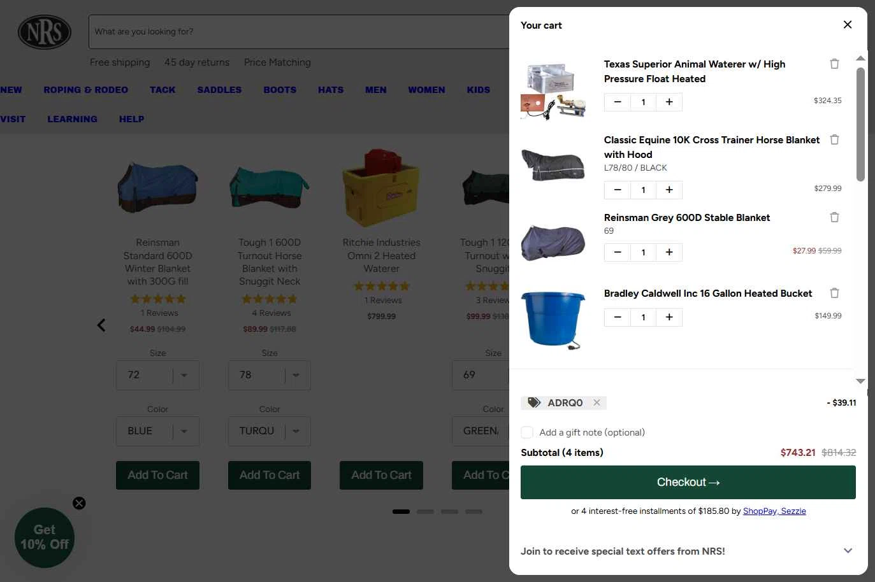The height and width of the screenshot is (582, 875).
Task: Open the ROPING & RODEO menu
Action: (x=86, y=90)
